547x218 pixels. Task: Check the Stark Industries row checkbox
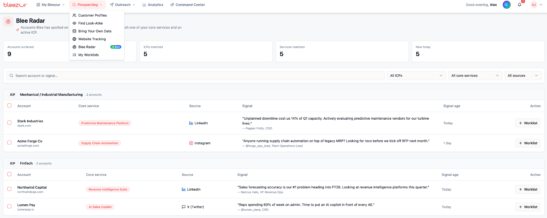(9, 123)
